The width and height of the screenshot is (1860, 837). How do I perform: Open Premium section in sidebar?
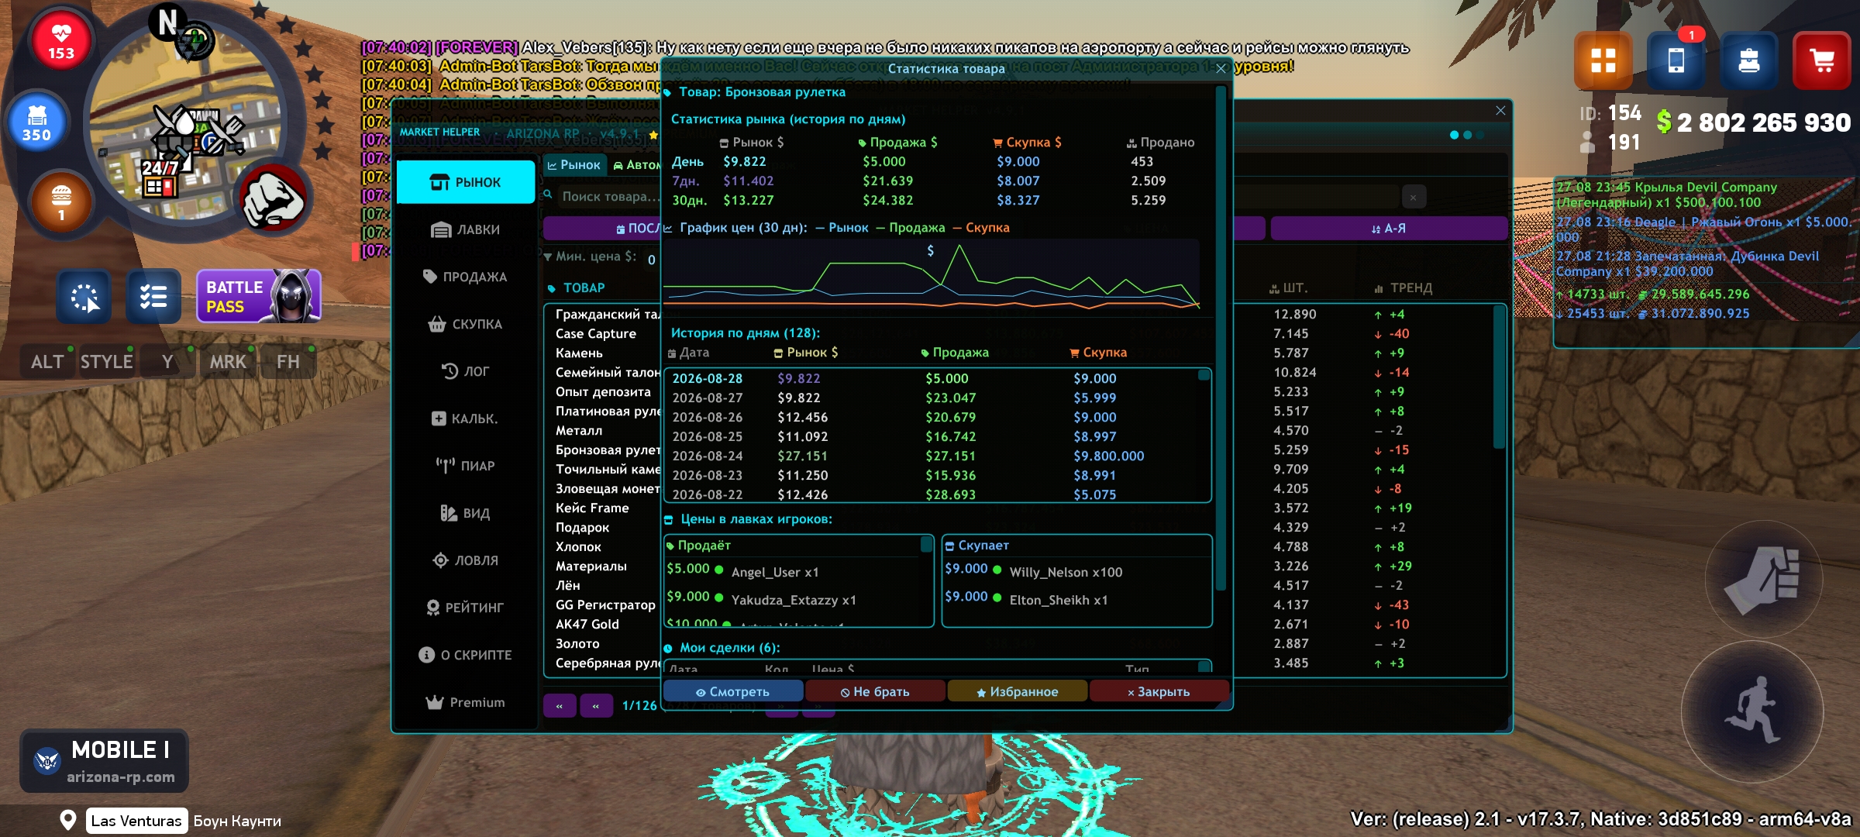pyautogui.click(x=465, y=702)
